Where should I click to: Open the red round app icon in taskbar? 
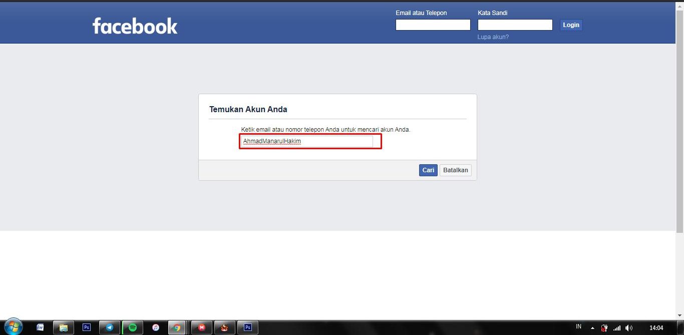tap(202, 327)
